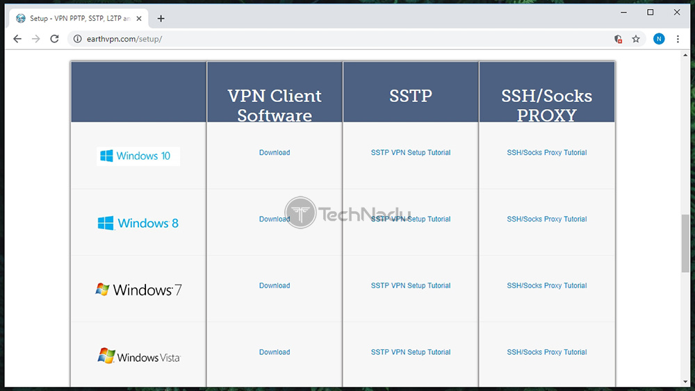Open the N profile avatar
Viewport: 695px width, 391px height.
[659, 39]
